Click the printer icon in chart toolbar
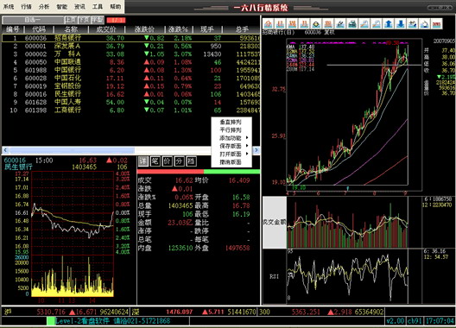The height and width of the screenshot is (328, 456). 352,24
